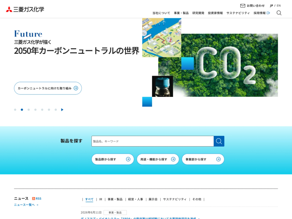
Task: Select the その他 news tab
Action: click(197, 199)
